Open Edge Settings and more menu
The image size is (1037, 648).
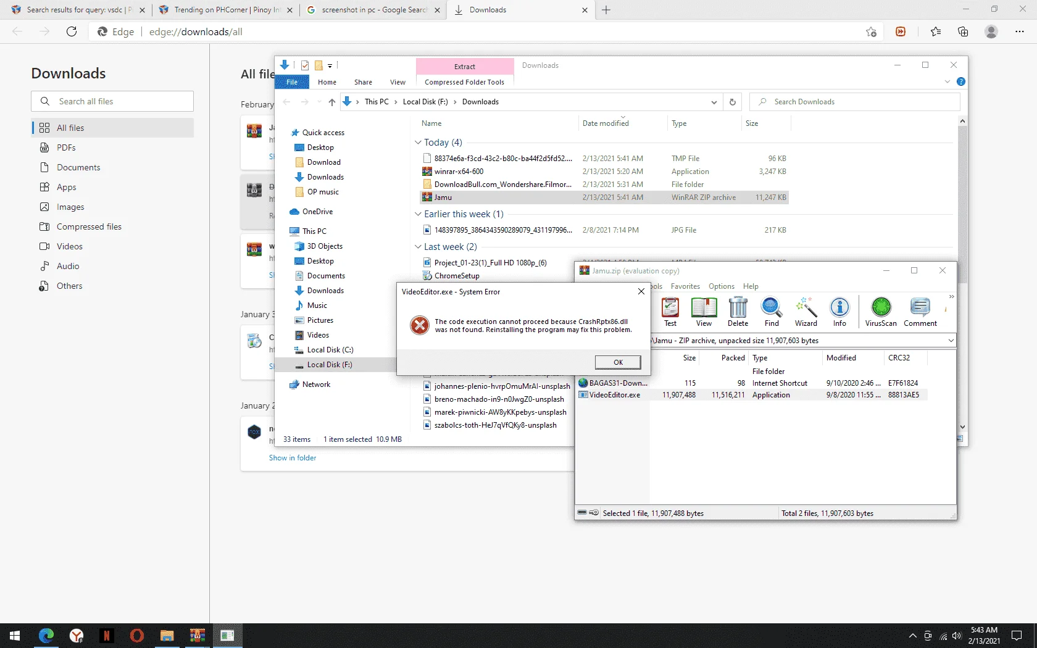pos(1020,31)
